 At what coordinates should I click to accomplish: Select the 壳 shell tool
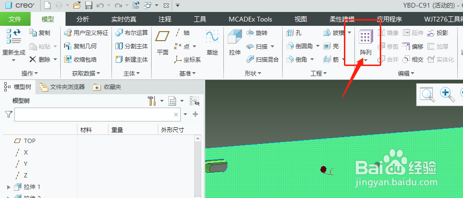click(331, 46)
